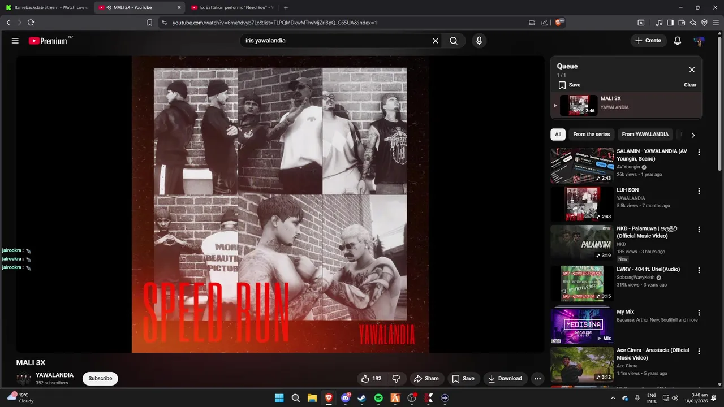Go to YouTube Premium home logo

tap(48, 41)
